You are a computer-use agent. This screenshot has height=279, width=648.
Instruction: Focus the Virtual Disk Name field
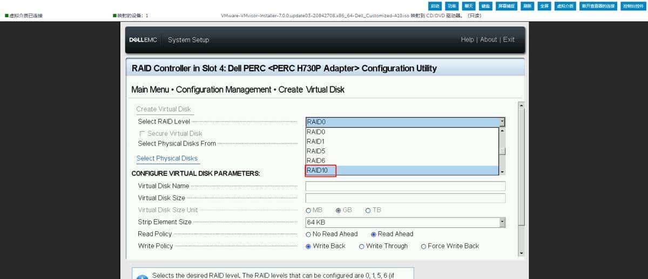pyautogui.click(x=406, y=186)
